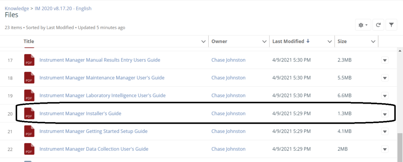Go to Knowledge breadcrumb
This screenshot has height=162, width=403.
coord(17,8)
